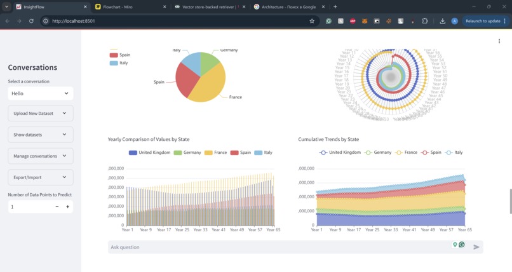Click the Cumulative Trends by State title
This screenshot has width=512, height=272.
pyautogui.click(x=328, y=139)
